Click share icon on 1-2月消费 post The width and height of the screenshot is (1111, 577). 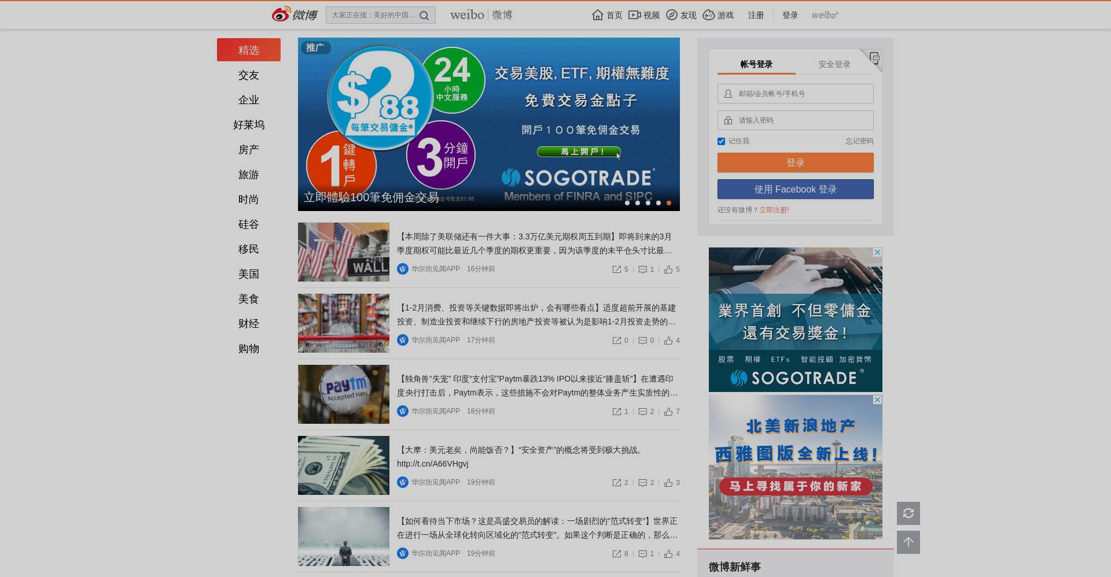[x=617, y=341]
